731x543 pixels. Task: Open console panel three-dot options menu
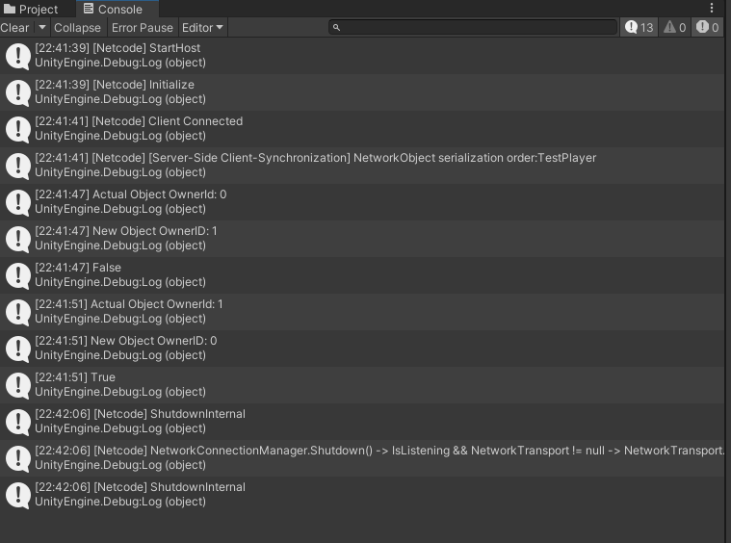pos(712,8)
